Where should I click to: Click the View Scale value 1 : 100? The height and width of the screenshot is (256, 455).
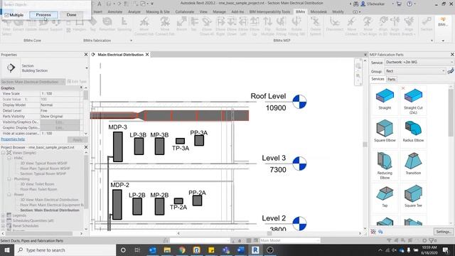click(60, 94)
